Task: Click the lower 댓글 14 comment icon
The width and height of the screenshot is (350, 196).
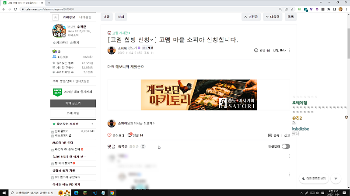Action: click(x=129, y=135)
